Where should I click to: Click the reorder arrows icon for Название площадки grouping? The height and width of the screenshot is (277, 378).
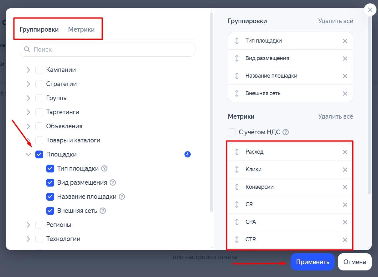pos(237,76)
